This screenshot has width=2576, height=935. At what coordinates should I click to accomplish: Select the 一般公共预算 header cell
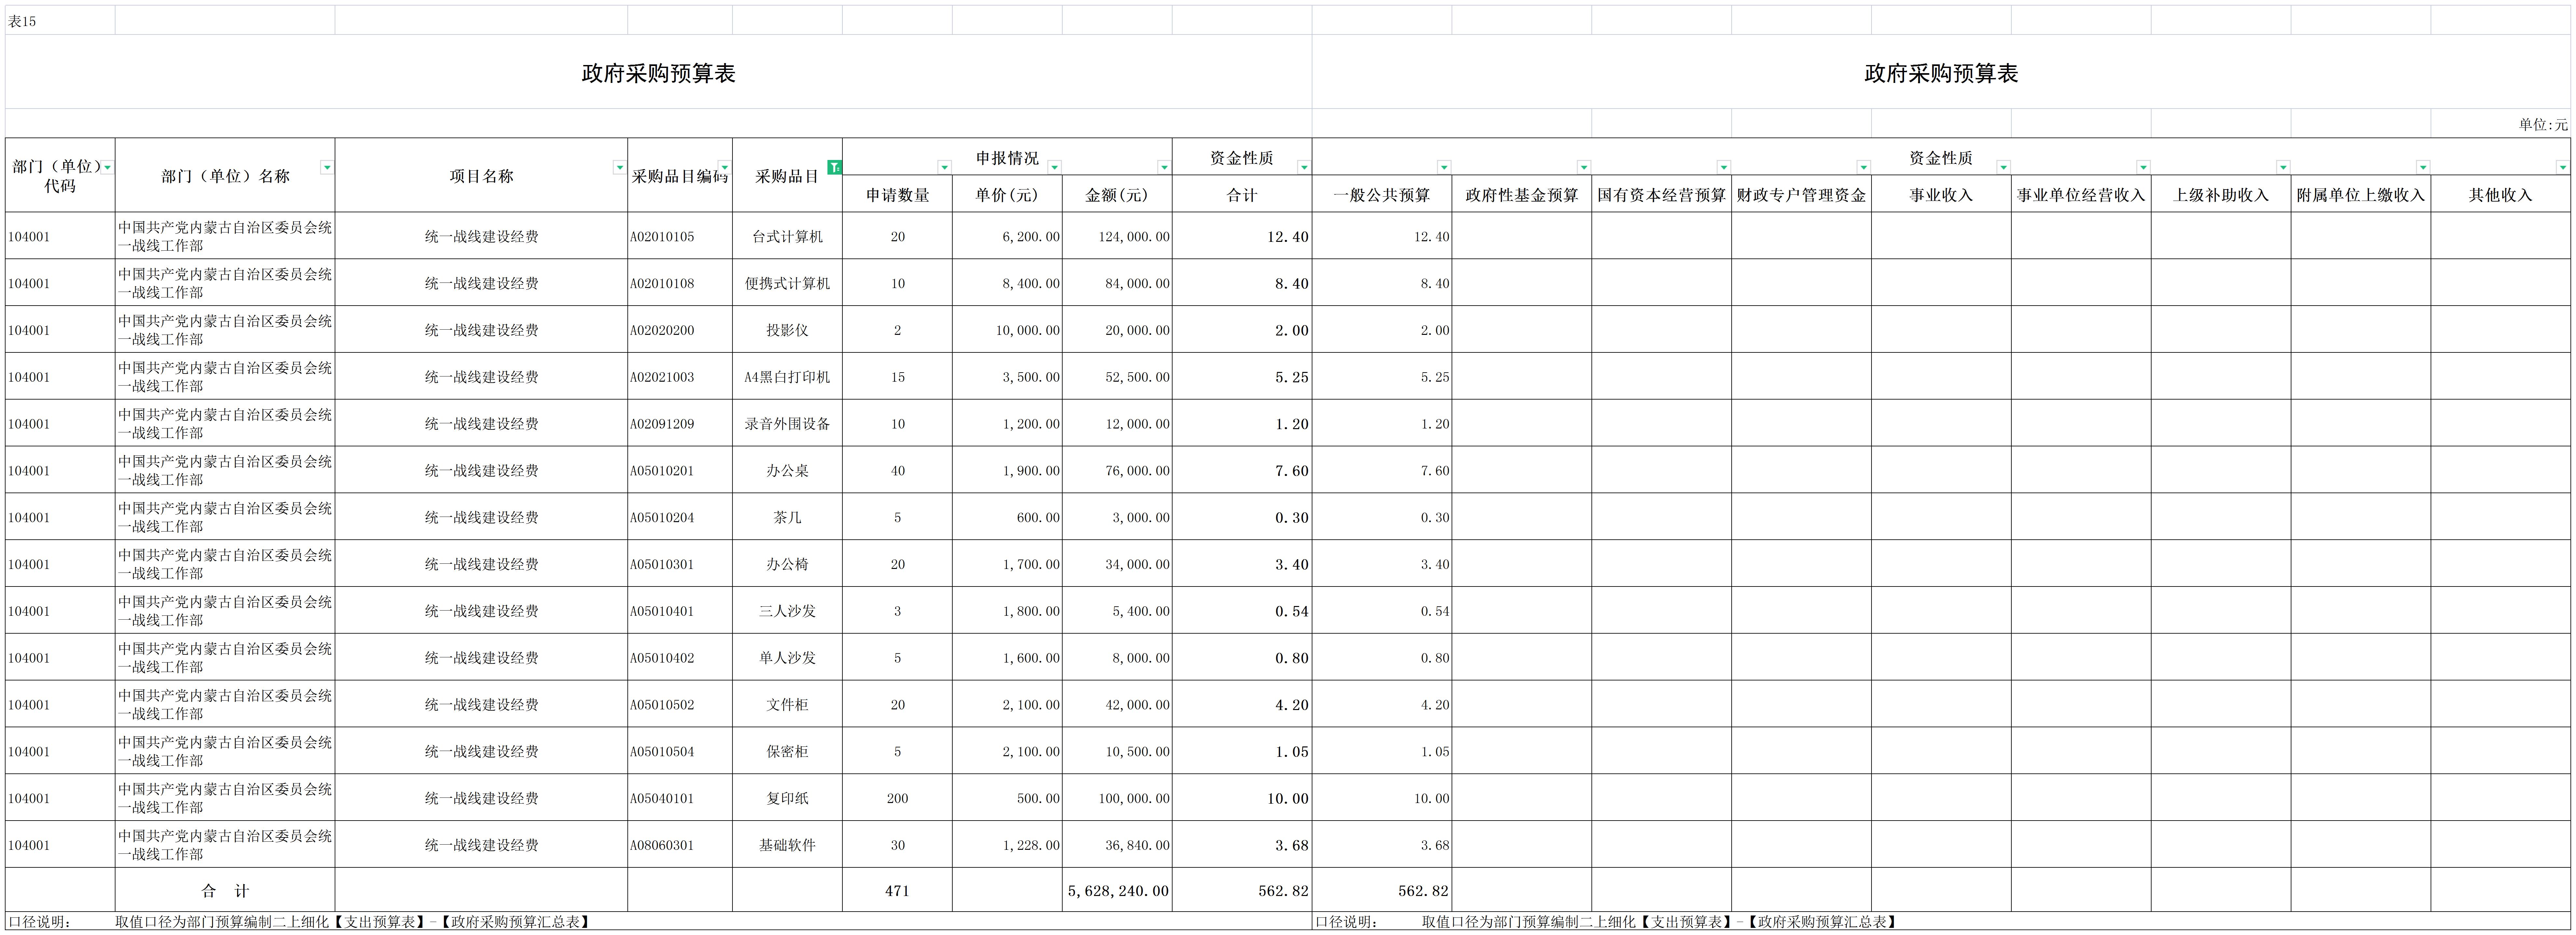pyautogui.click(x=1382, y=194)
